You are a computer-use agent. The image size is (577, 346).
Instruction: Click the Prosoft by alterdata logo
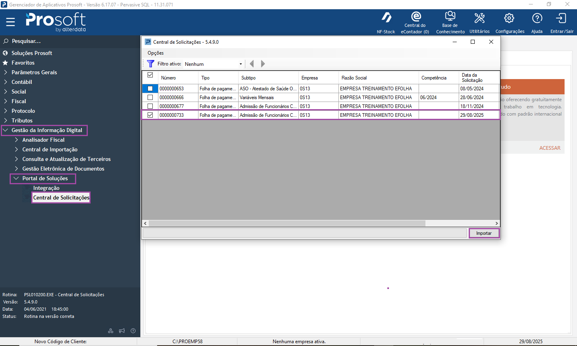[56, 22]
